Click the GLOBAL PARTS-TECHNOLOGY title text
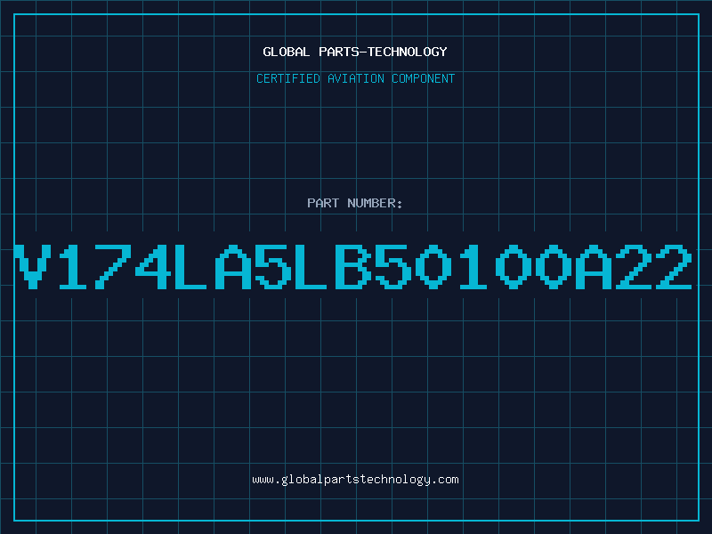The image size is (712, 534). pyautogui.click(x=355, y=52)
